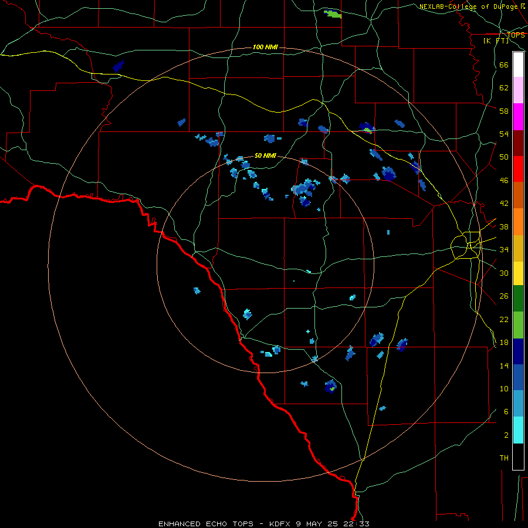The height and width of the screenshot is (528, 528).
Task: Click "ENHANCED ECHO TOPS" in the bottom caption
Action: [x=206, y=524]
